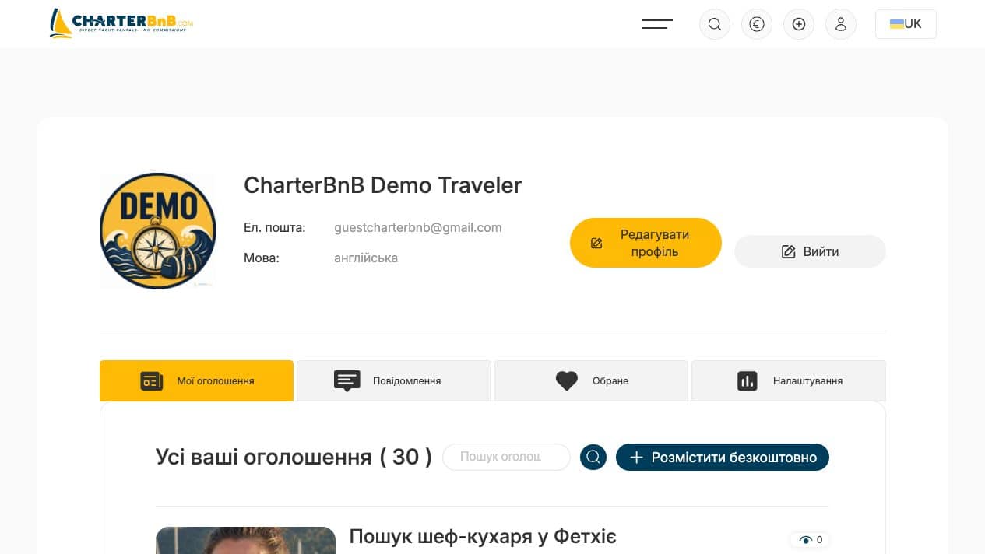Click the message bubble icon on Повідомлення tab
985x554 pixels.
coord(347,380)
